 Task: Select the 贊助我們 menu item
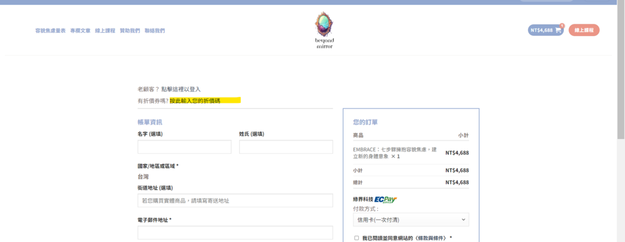pos(130,30)
